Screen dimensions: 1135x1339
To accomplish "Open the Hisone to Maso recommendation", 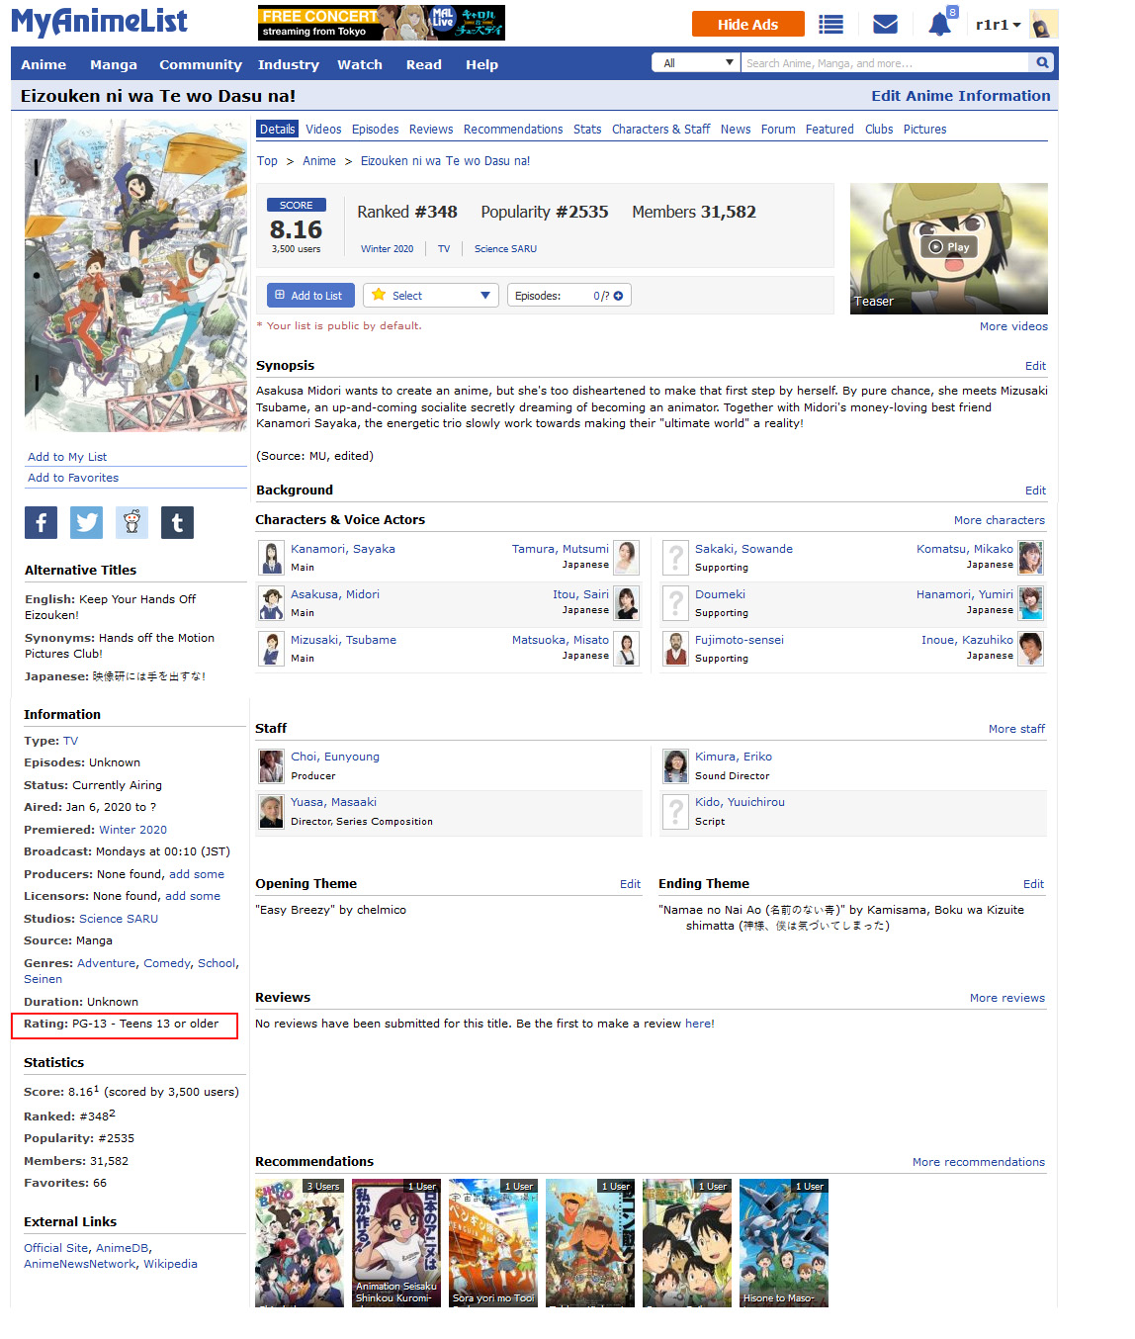I will [x=783, y=1243].
